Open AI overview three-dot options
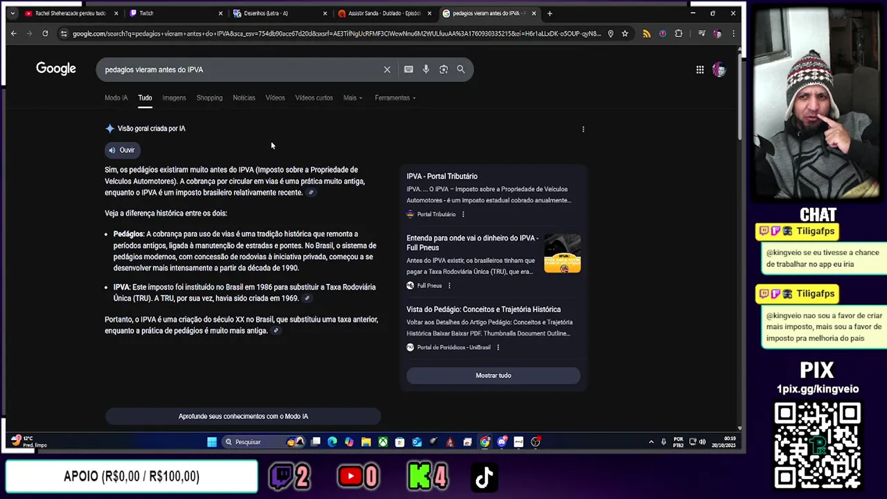This screenshot has width=887, height=499. (583, 129)
